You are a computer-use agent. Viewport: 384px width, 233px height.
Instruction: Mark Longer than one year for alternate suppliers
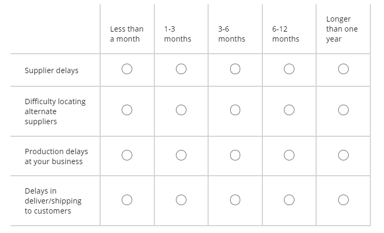(343, 110)
